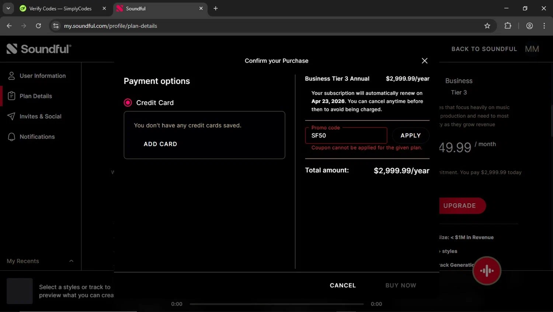Viewport: 553px width, 312px height.
Task: Focus the Promo code input field
Action: pos(346,136)
